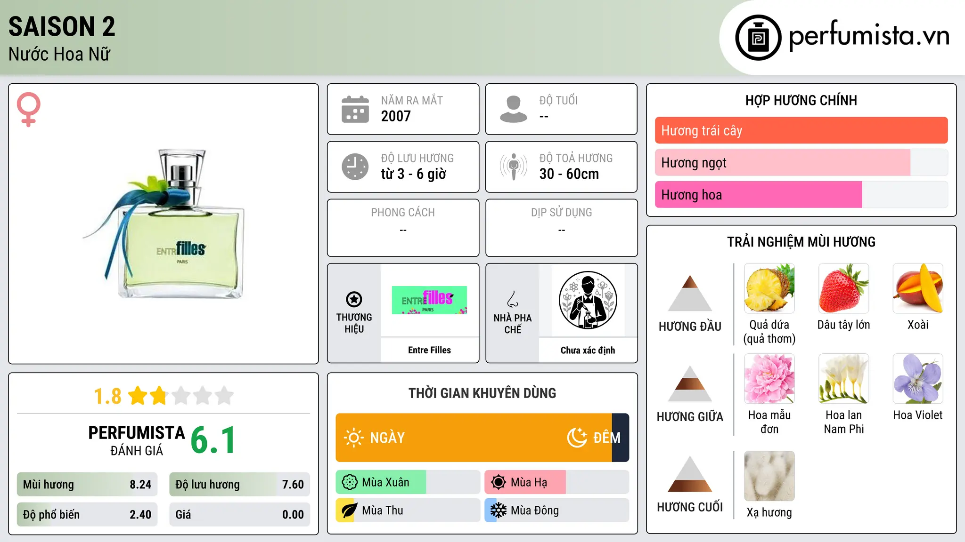Click the Mùa Thu season bar
Viewport: 965px width, 542px height.
coord(408,510)
